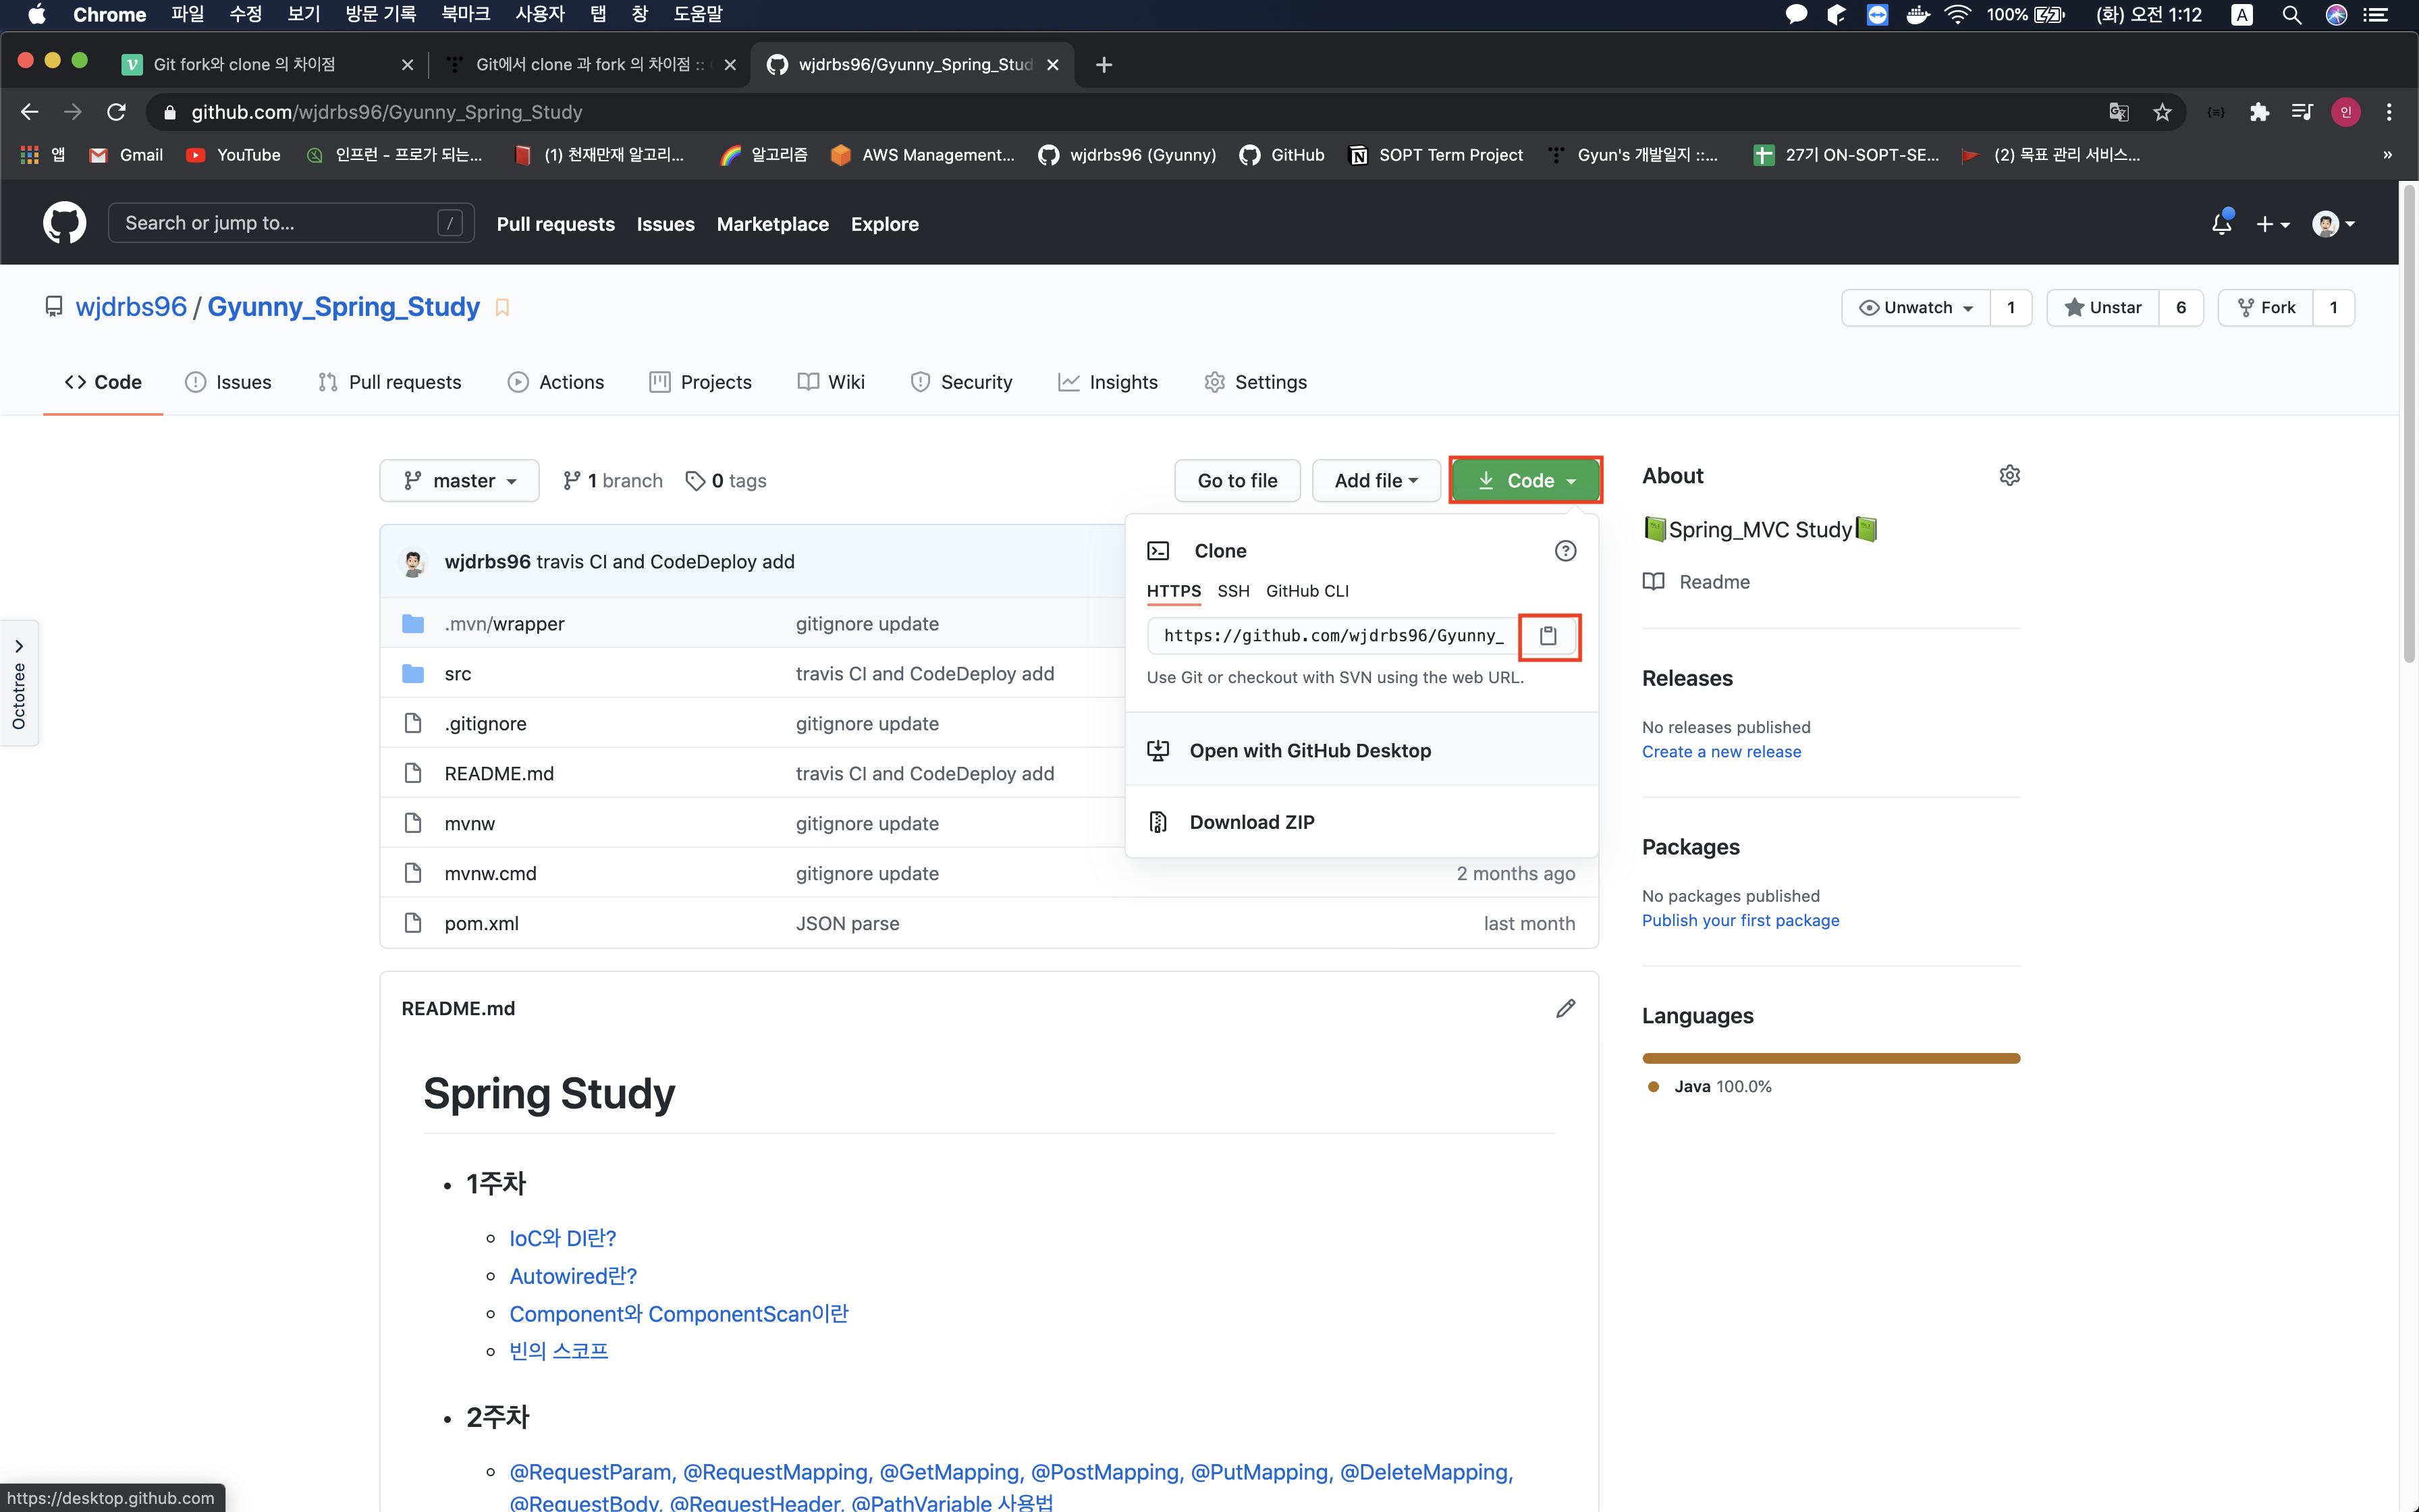
Task: Toggle Unstar on the repository
Action: pyautogui.click(x=2103, y=307)
